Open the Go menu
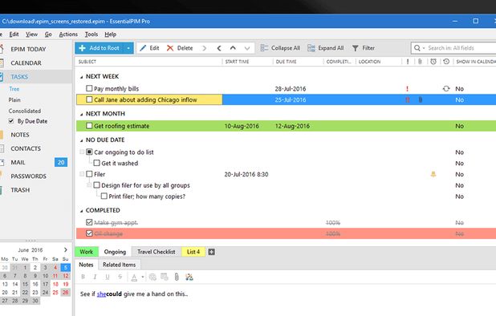This screenshot has width=496, height=316. [48, 34]
